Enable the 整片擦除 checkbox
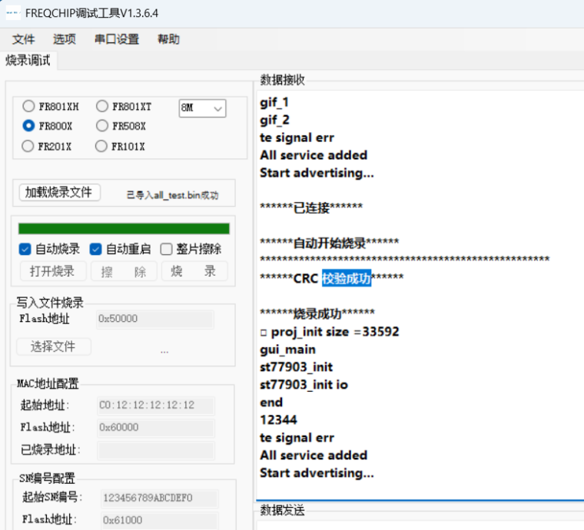The height and width of the screenshot is (530, 584). pyautogui.click(x=166, y=249)
